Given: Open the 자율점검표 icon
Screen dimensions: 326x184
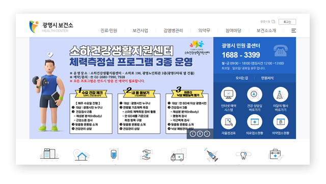Looking at the screenshot, I should 228,122.
